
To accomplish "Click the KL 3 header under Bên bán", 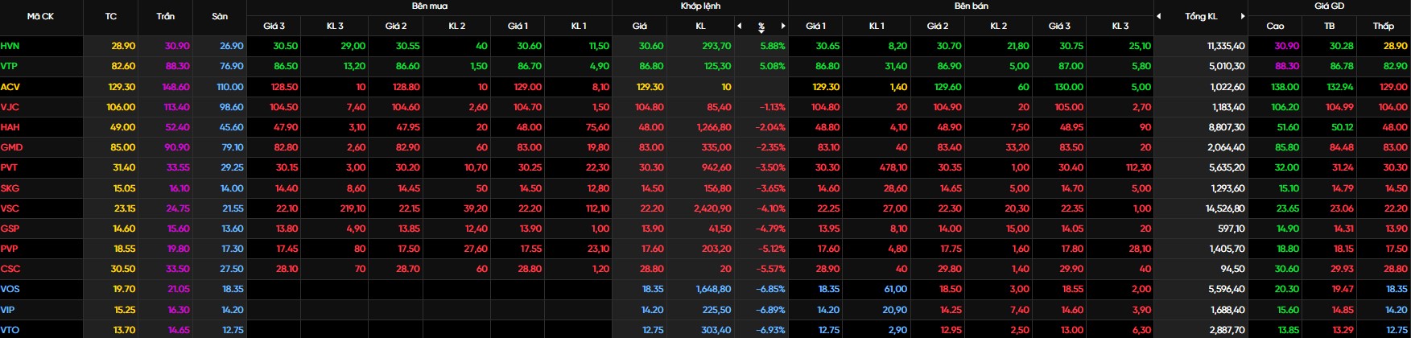I will coord(1120,26).
